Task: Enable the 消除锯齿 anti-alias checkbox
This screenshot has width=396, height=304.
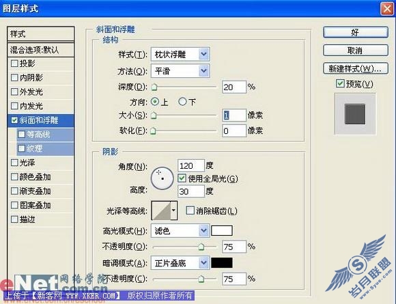Action: pos(190,210)
